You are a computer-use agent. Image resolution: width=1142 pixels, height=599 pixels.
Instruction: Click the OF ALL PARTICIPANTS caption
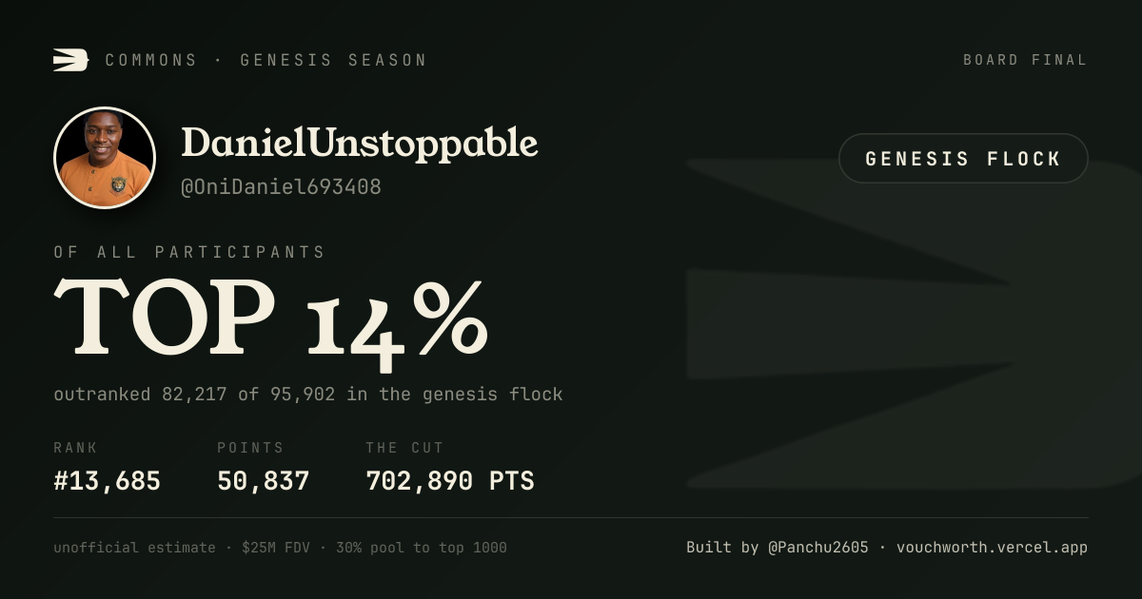pos(189,252)
